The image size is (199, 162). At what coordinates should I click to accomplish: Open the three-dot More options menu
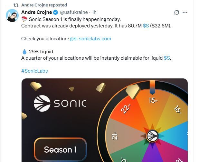(185, 12)
